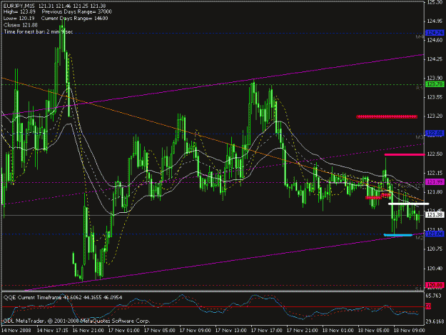Click the 122.50 price scale value

435,154
